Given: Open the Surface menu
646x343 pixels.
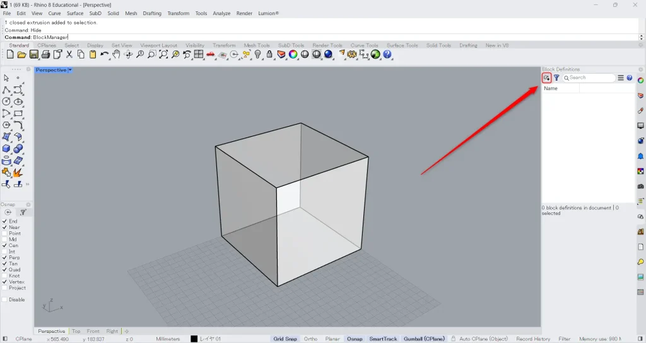Looking at the screenshot, I should [75, 13].
